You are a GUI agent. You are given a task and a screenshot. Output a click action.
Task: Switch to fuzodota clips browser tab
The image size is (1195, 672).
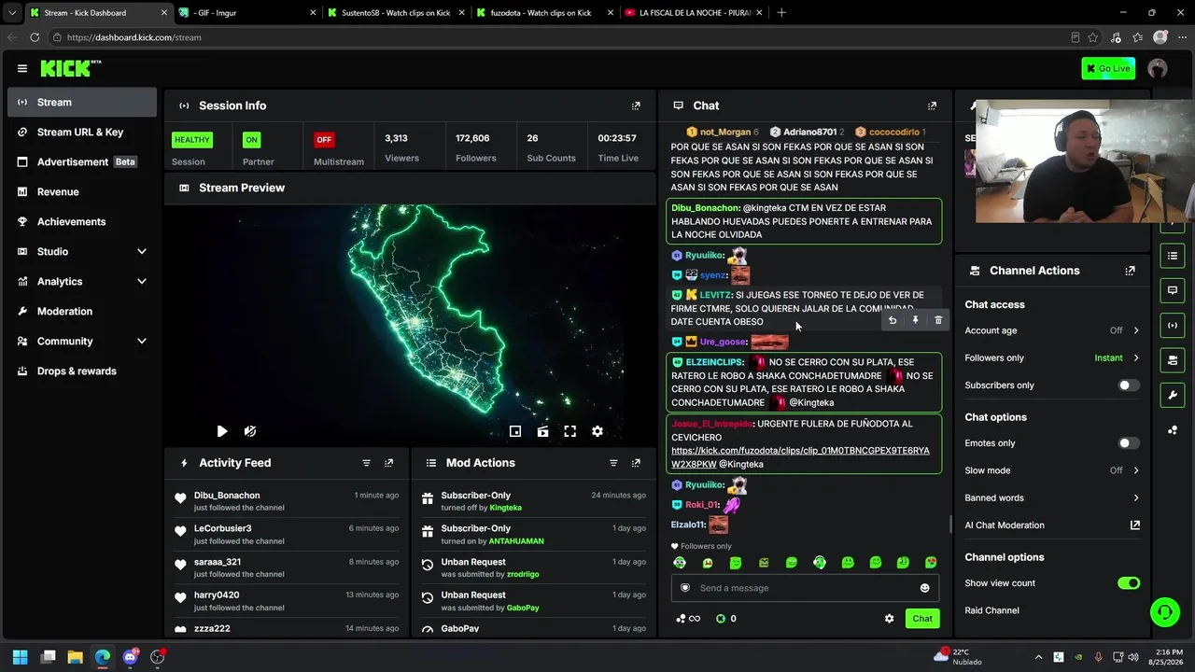click(542, 13)
